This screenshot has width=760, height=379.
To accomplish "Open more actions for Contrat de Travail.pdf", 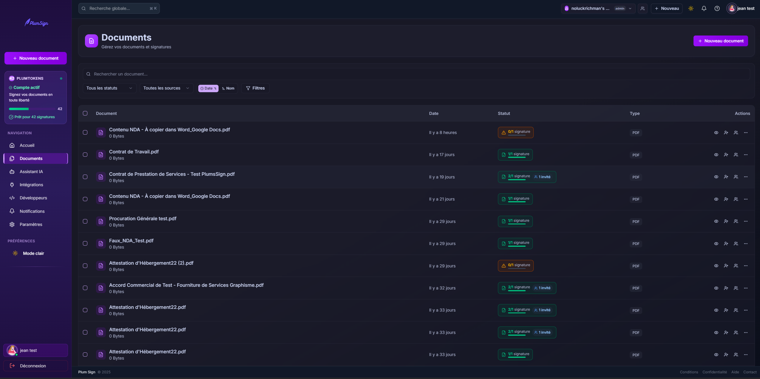I will pyautogui.click(x=746, y=155).
